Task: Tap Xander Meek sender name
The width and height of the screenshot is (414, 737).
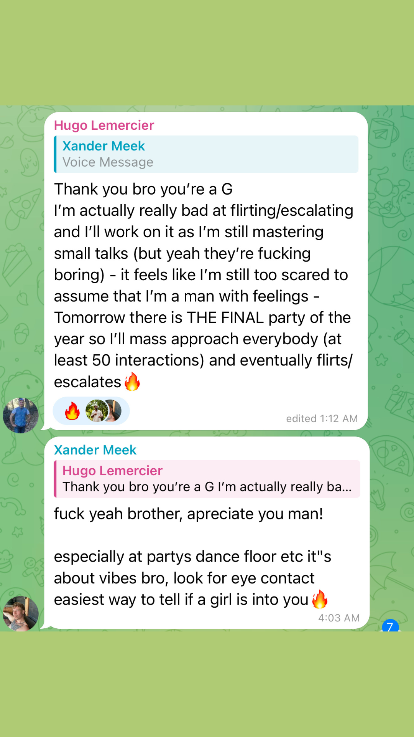Action: [x=95, y=450]
